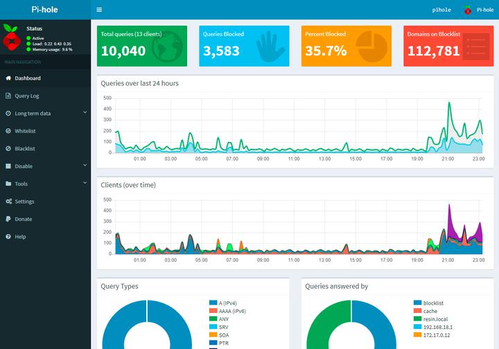Open the Domains on Blocklist 112,781 card

coord(448,46)
